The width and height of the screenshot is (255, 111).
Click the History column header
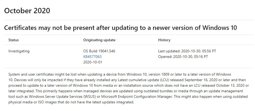click(164, 40)
